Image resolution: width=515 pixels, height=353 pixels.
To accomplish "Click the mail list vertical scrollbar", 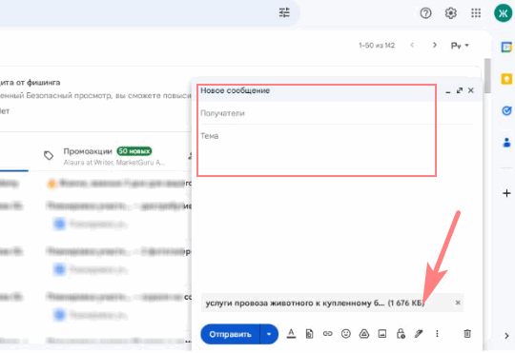I will pyautogui.click(x=487, y=76).
